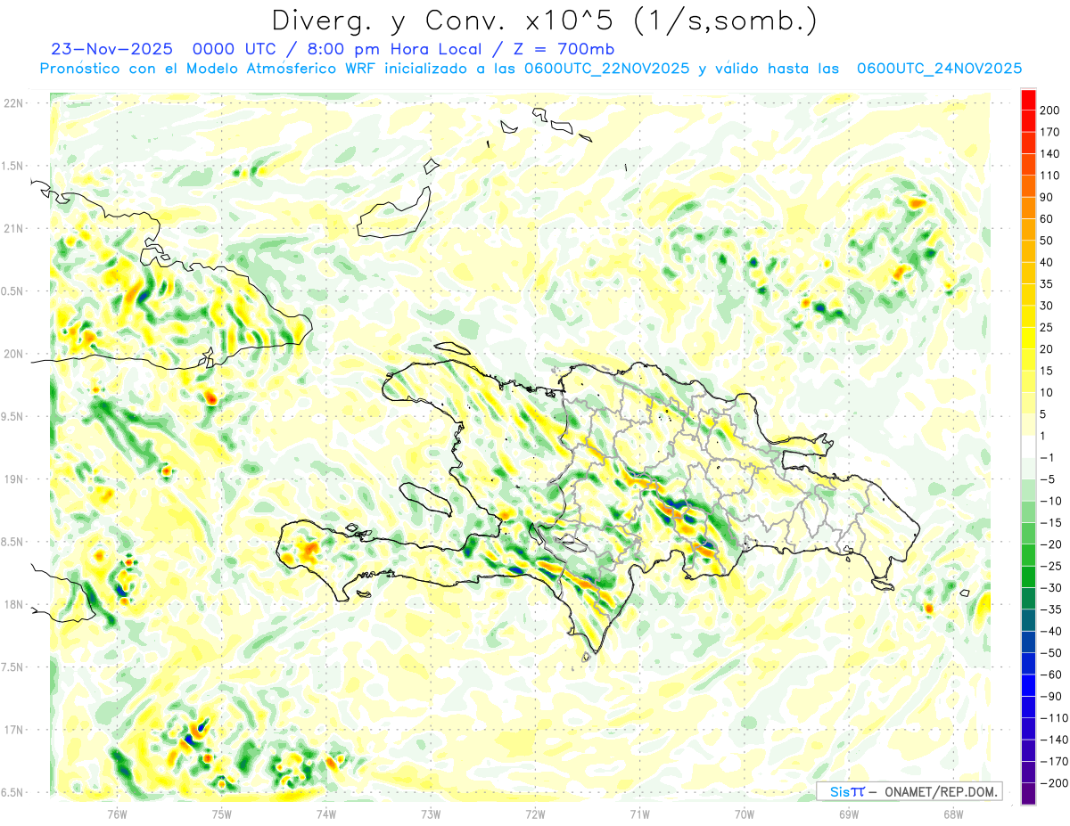Click the positive '35' colorbar label
This screenshot has height=826, width=1070.
click(x=1047, y=284)
